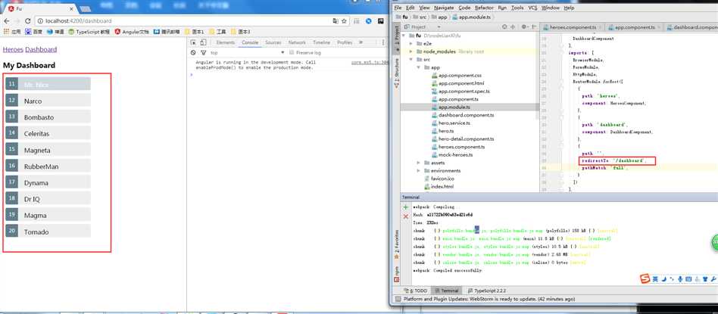Select hero Dynama in list
The height and width of the screenshot is (314, 718).
pyautogui.click(x=48, y=182)
